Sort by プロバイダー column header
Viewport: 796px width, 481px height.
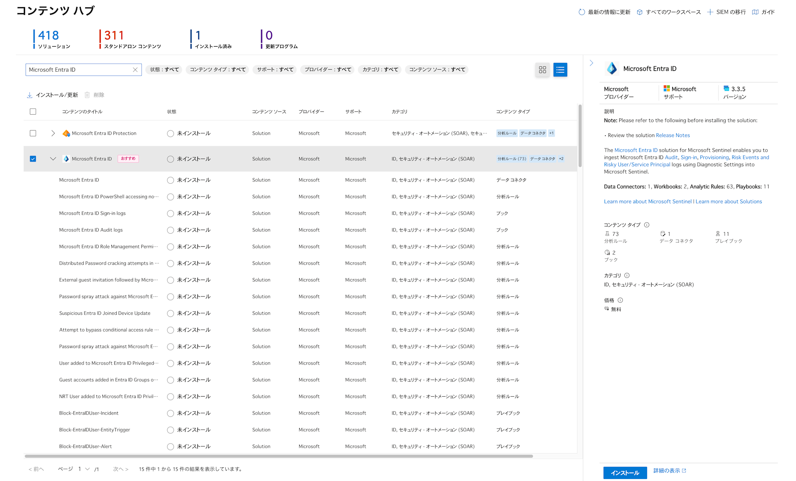[x=311, y=112]
